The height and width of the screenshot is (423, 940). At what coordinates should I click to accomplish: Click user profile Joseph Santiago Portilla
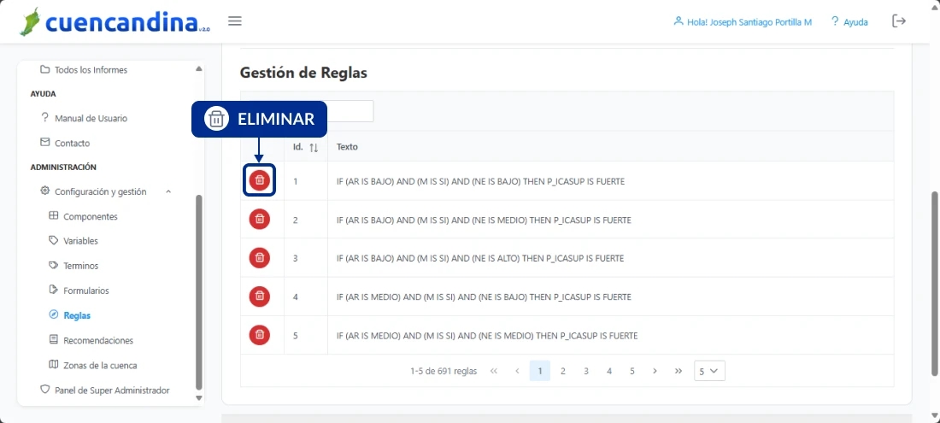[742, 22]
